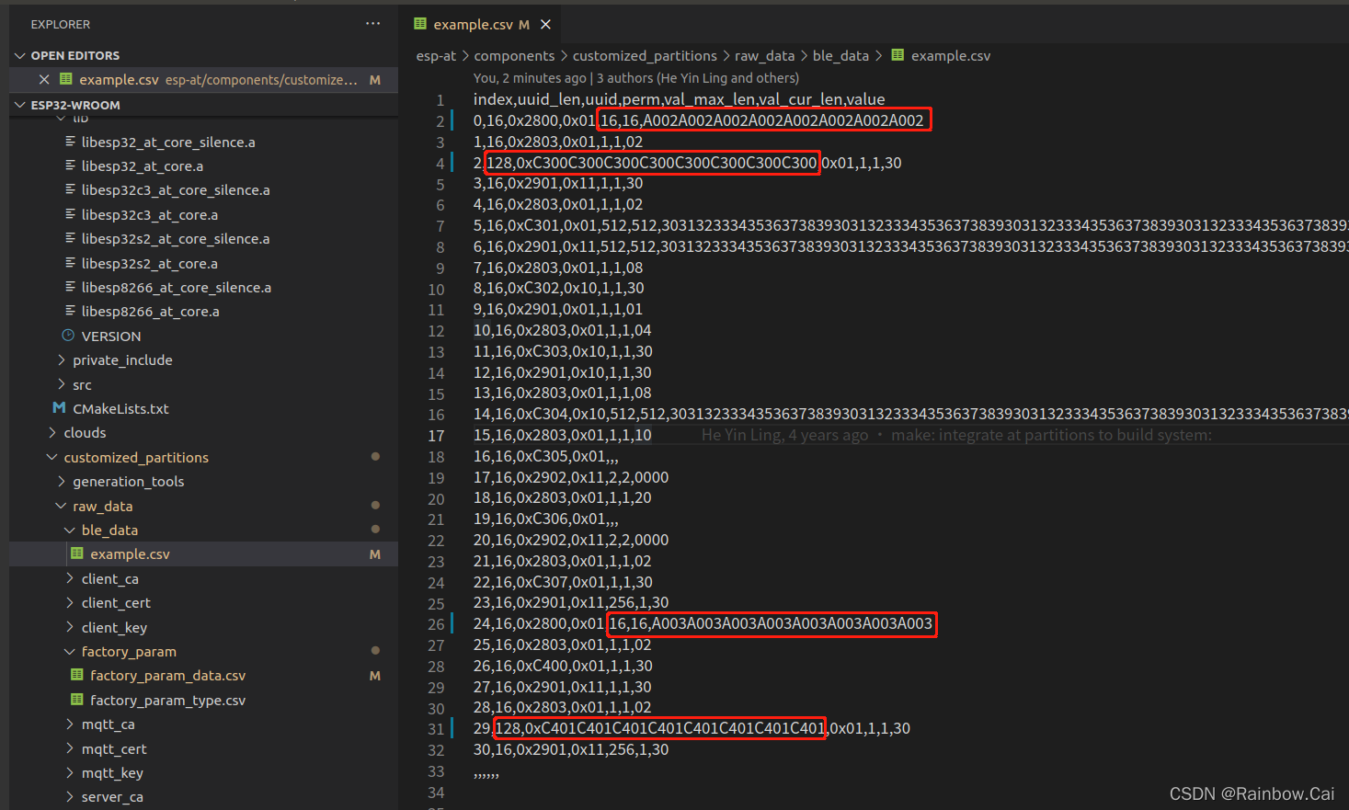Collapse the ESP32-WROOM workspace section
The image size is (1349, 810).
pos(20,105)
